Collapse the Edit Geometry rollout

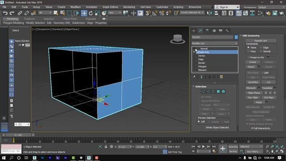pyautogui.click(x=240, y=35)
